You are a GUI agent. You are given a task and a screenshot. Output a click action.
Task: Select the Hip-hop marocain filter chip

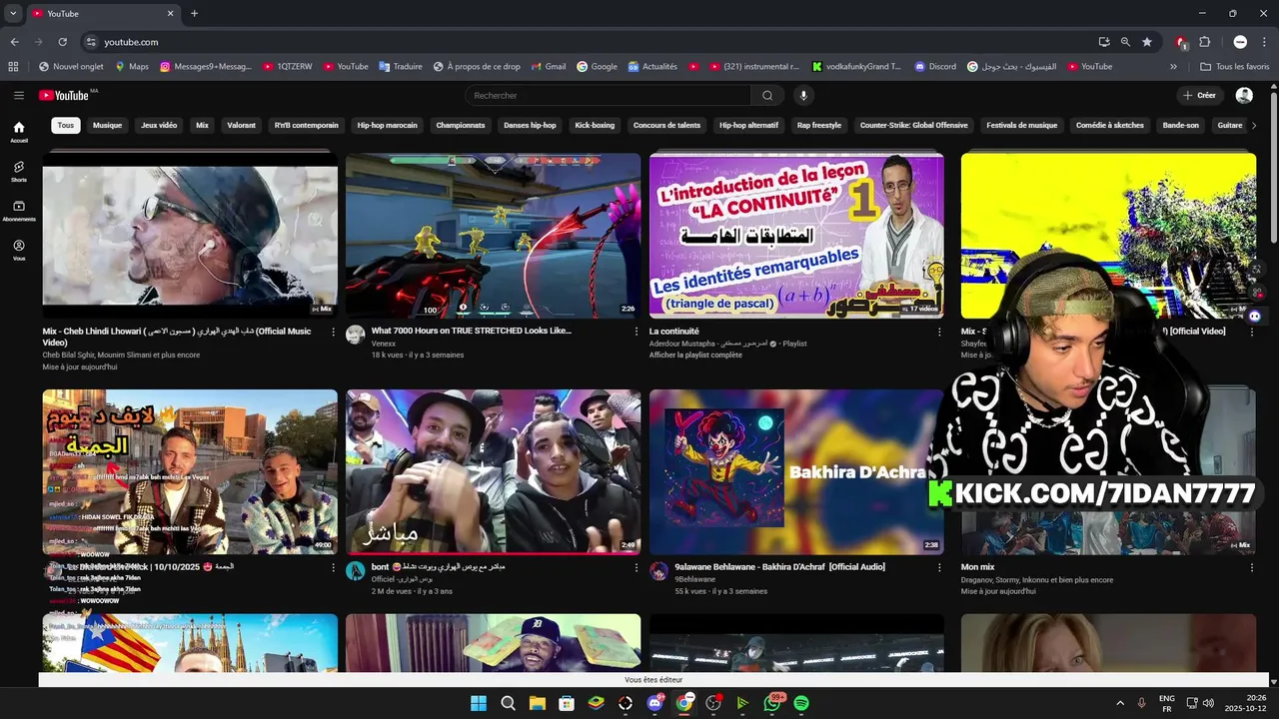point(387,125)
